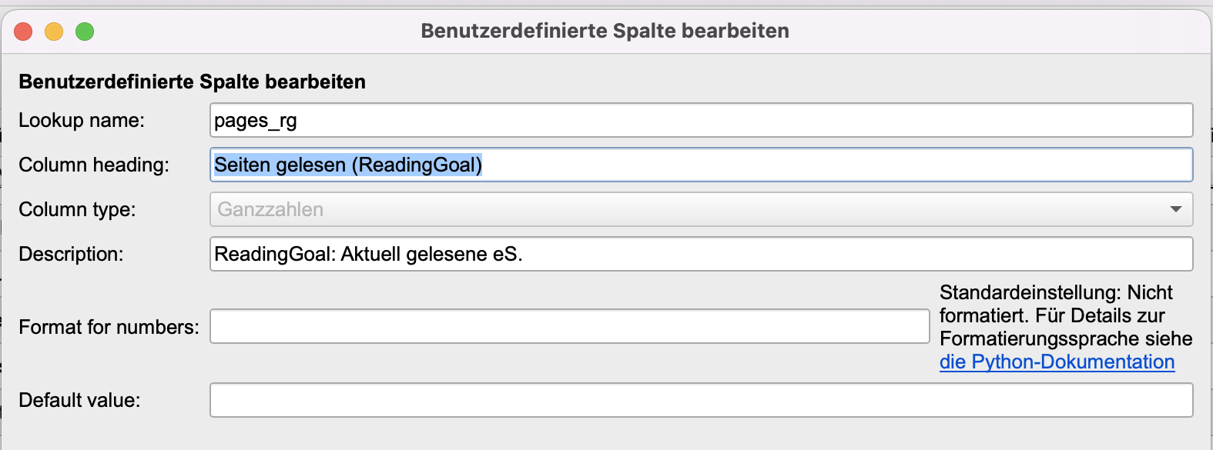Click the Lookup name field containing pages_rg
1213x450 pixels.
click(x=701, y=121)
